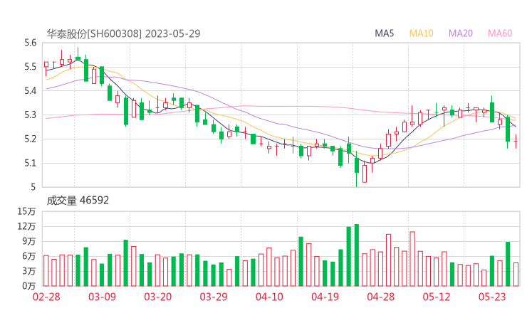The height and width of the screenshot is (313, 527).
Task: Select the 02-28 date axis label
Action: 46,297
